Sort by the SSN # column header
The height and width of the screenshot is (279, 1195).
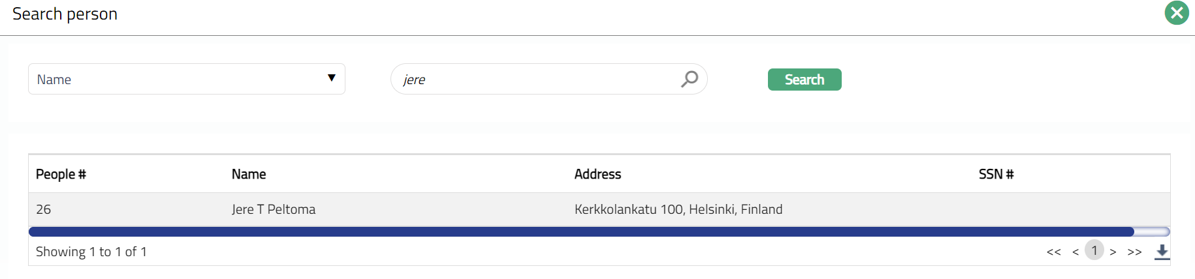tap(996, 174)
